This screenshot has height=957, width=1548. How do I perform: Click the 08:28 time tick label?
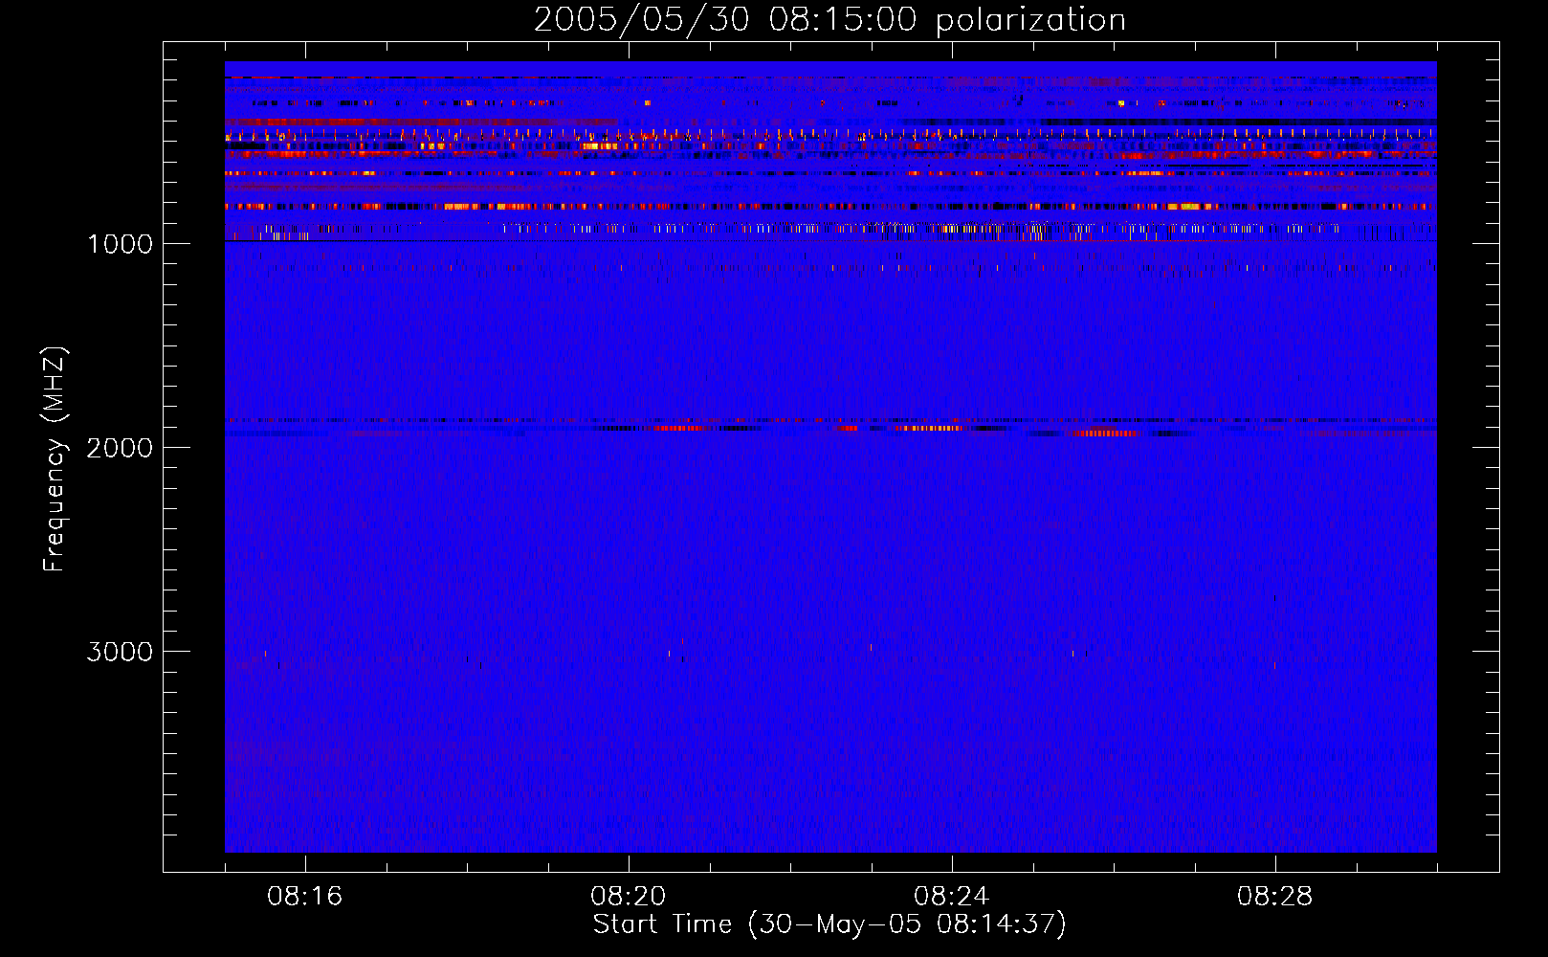click(x=1275, y=896)
